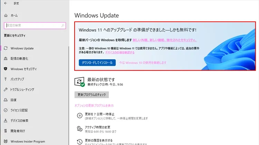Image resolution: width=259 pixels, height=145 pixels.
Task: Open 配信の最適化 icon
Action: coord(6,58)
